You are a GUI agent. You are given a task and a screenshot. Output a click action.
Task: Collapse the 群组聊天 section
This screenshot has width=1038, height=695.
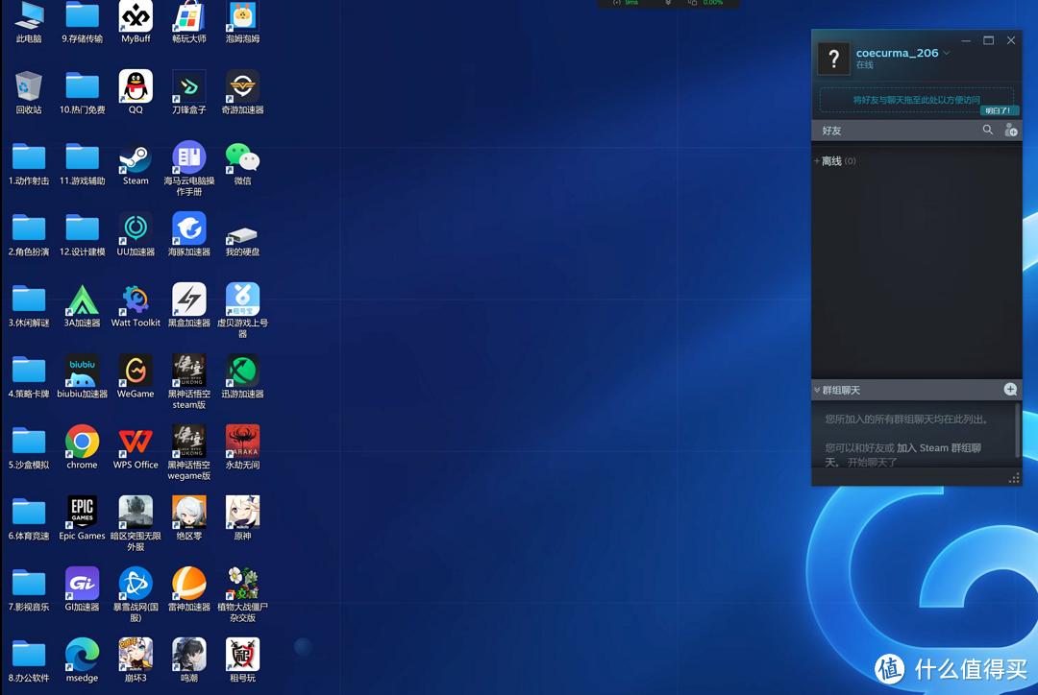click(x=817, y=391)
